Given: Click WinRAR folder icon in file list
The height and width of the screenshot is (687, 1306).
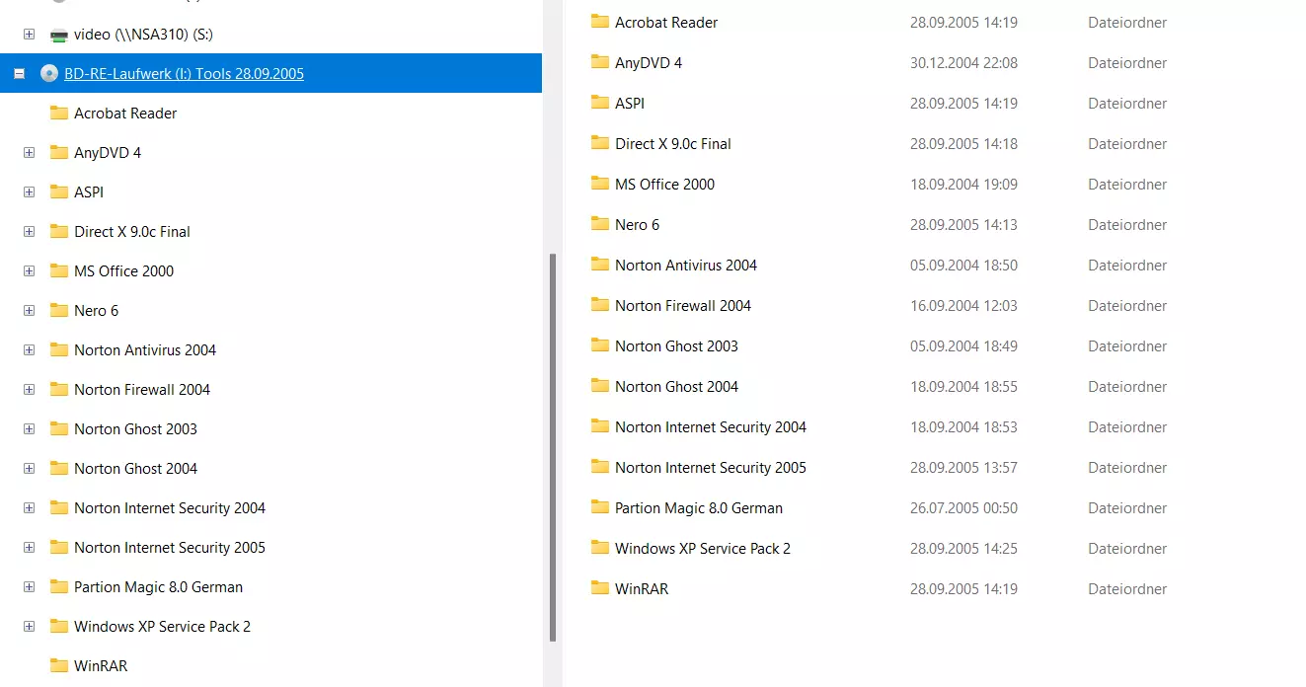Looking at the screenshot, I should pos(600,587).
